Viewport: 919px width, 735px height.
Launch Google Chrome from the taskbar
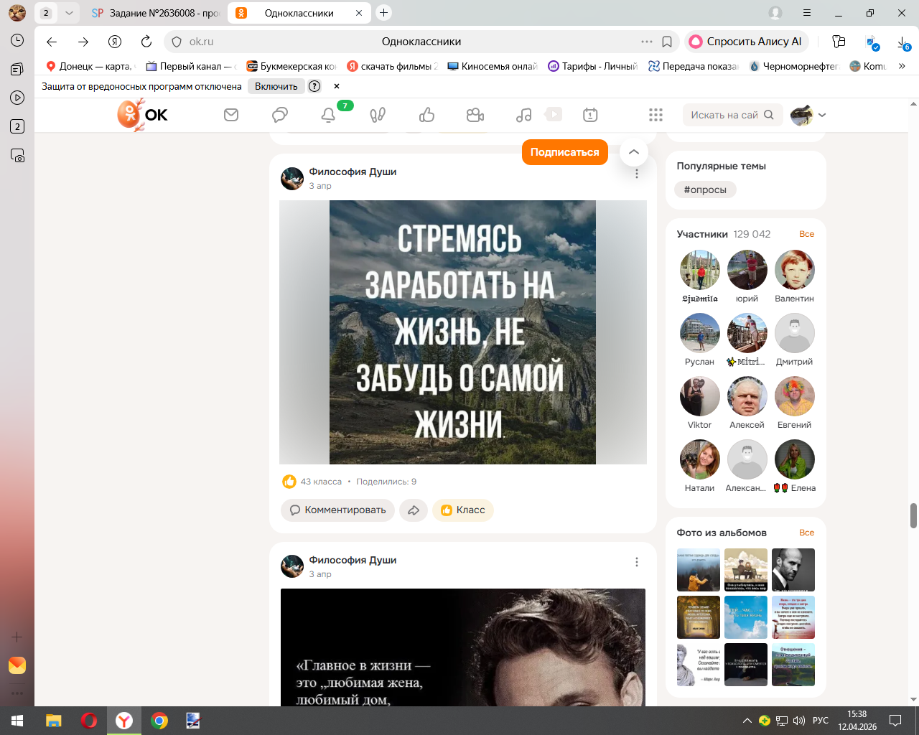[x=159, y=721]
